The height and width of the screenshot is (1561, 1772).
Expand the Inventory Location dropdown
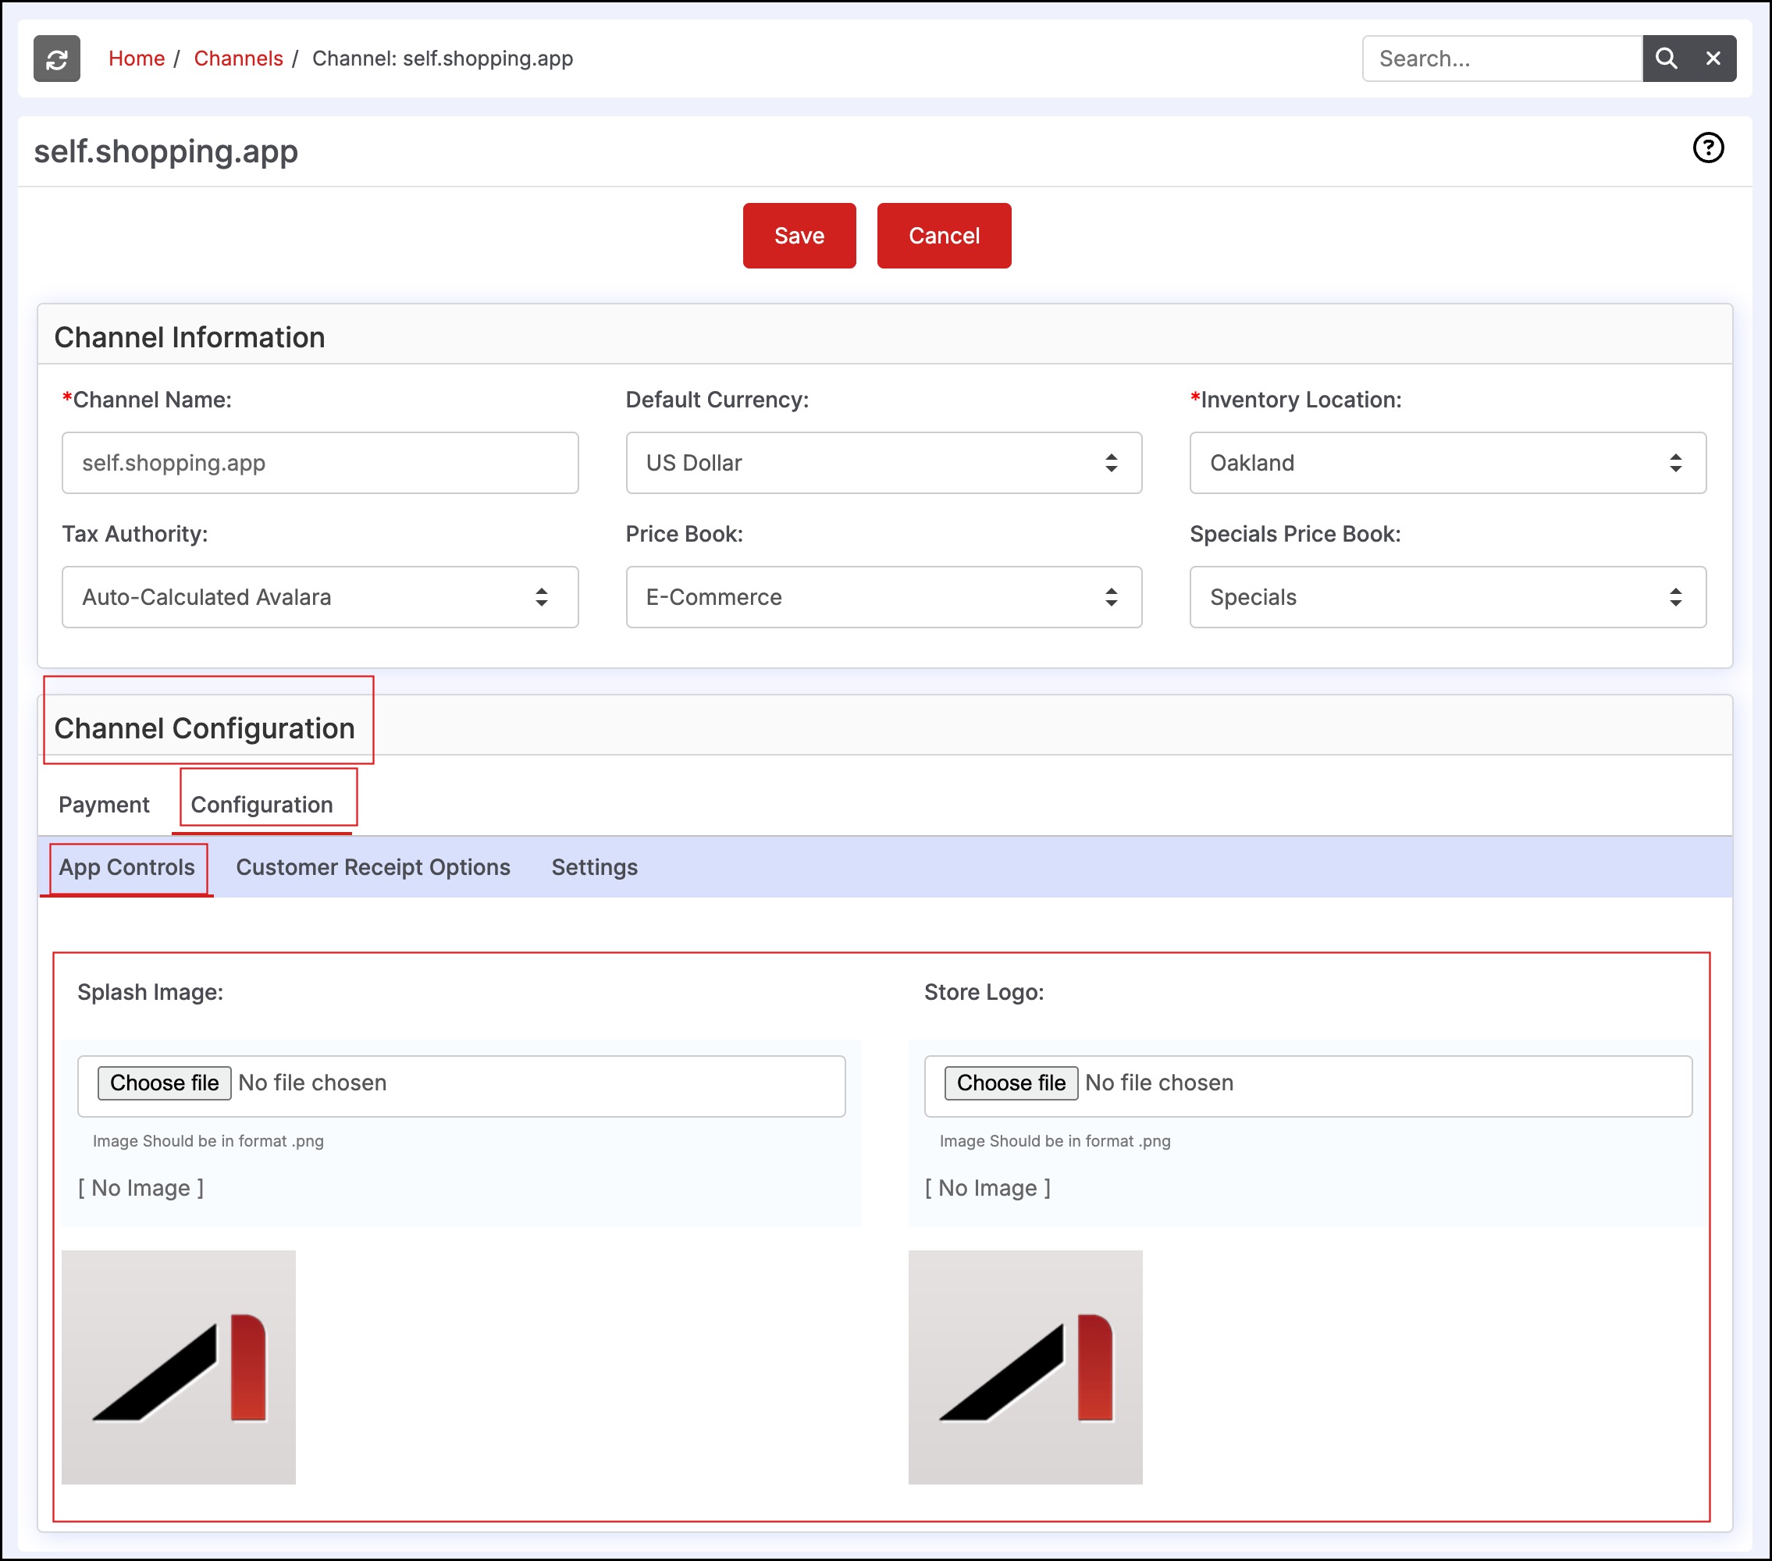1447,463
